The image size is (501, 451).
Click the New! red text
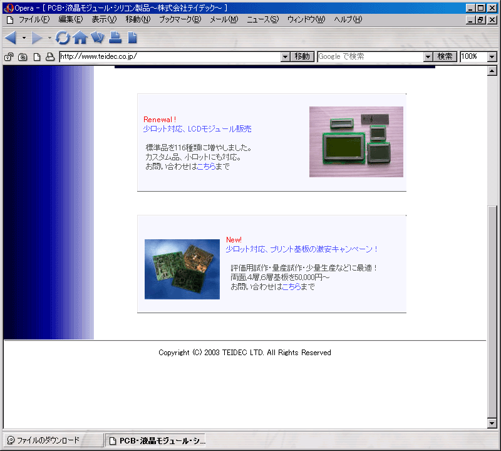[x=234, y=240]
